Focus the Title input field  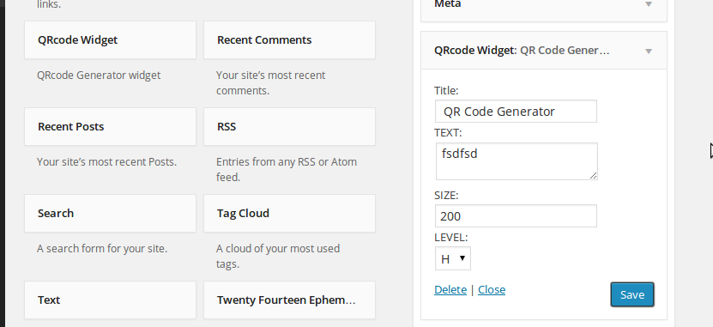516,112
